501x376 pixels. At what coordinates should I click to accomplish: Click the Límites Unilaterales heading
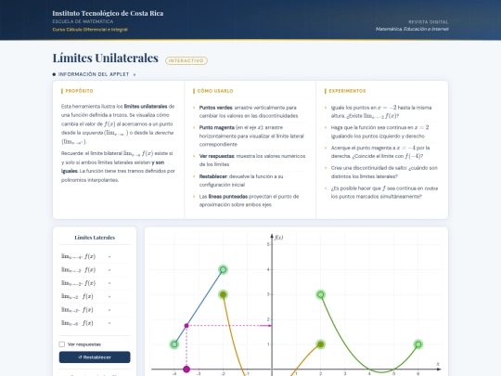[x=106, y=58]
